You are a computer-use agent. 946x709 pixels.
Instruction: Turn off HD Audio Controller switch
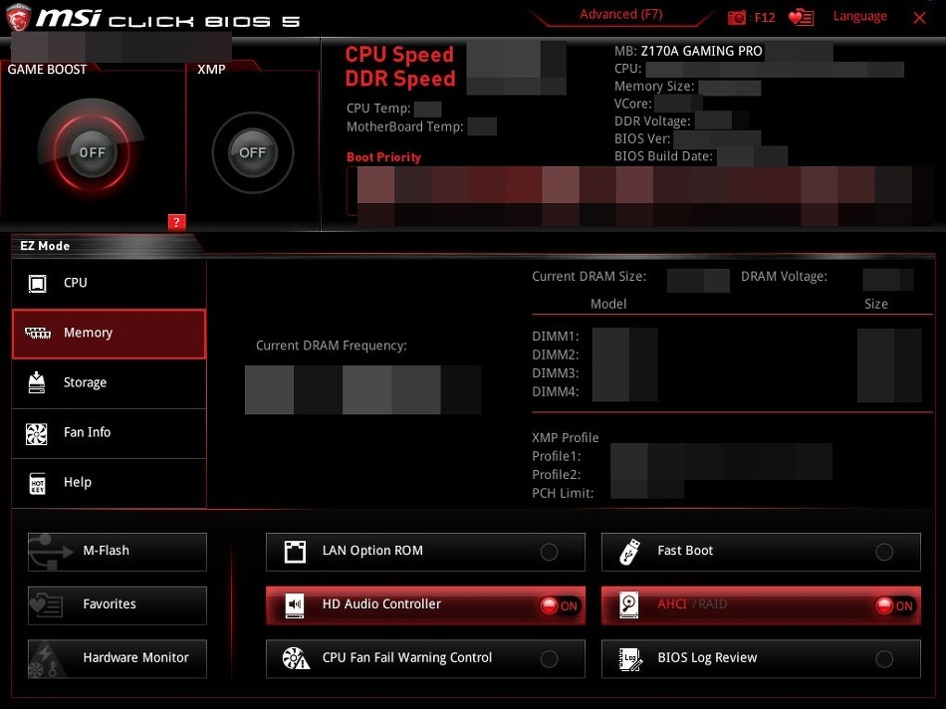point(560,605)
